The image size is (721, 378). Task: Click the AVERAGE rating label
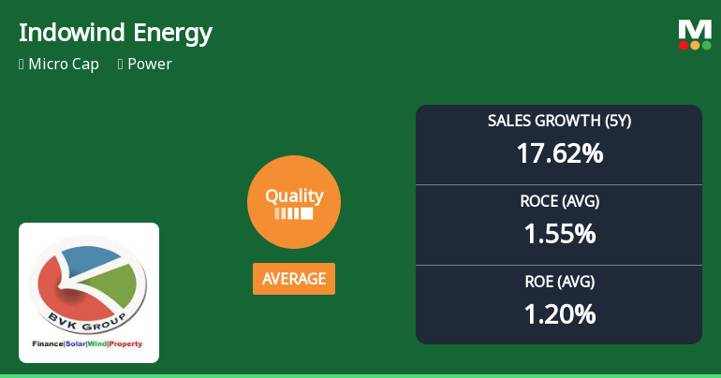(294, 279)
